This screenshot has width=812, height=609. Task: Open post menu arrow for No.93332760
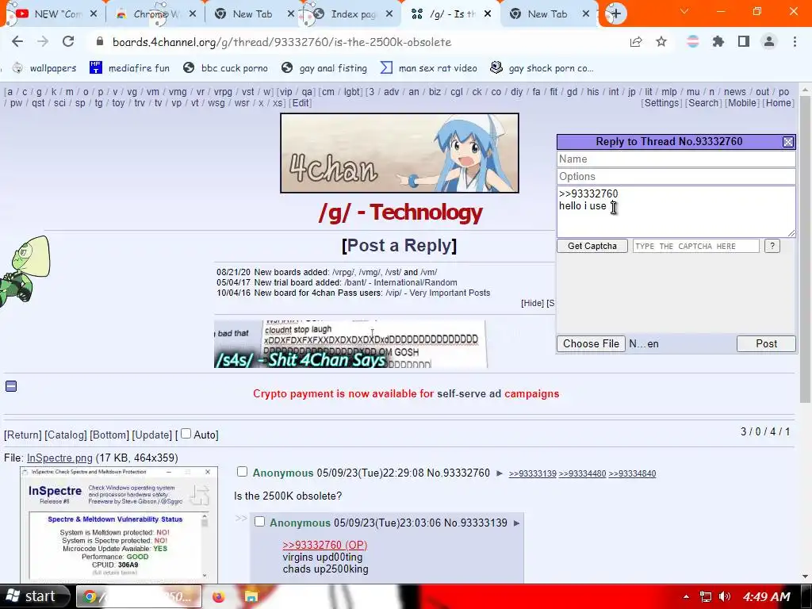(x=500, y=473)
